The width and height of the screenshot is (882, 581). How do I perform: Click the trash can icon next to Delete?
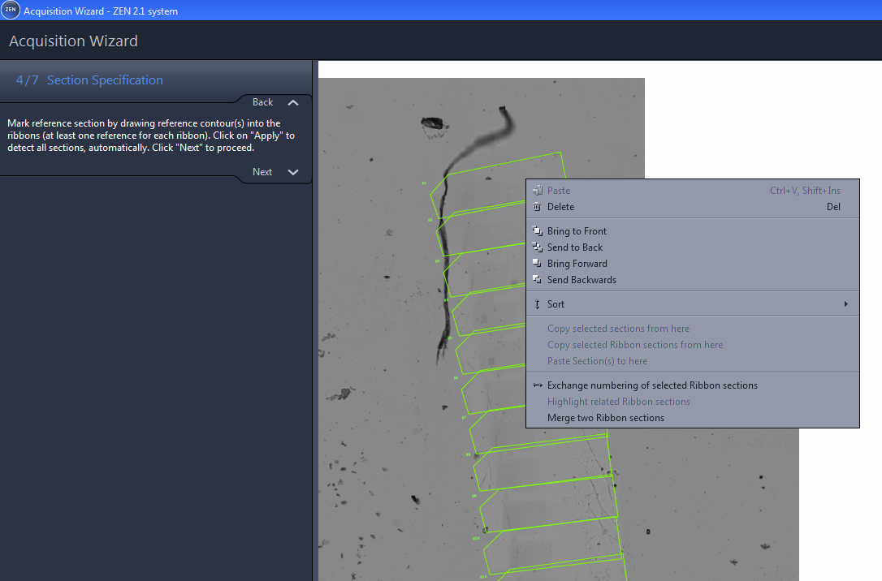coord(537,207)
